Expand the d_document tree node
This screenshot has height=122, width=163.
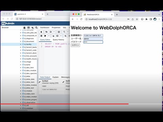coord(20,41)
